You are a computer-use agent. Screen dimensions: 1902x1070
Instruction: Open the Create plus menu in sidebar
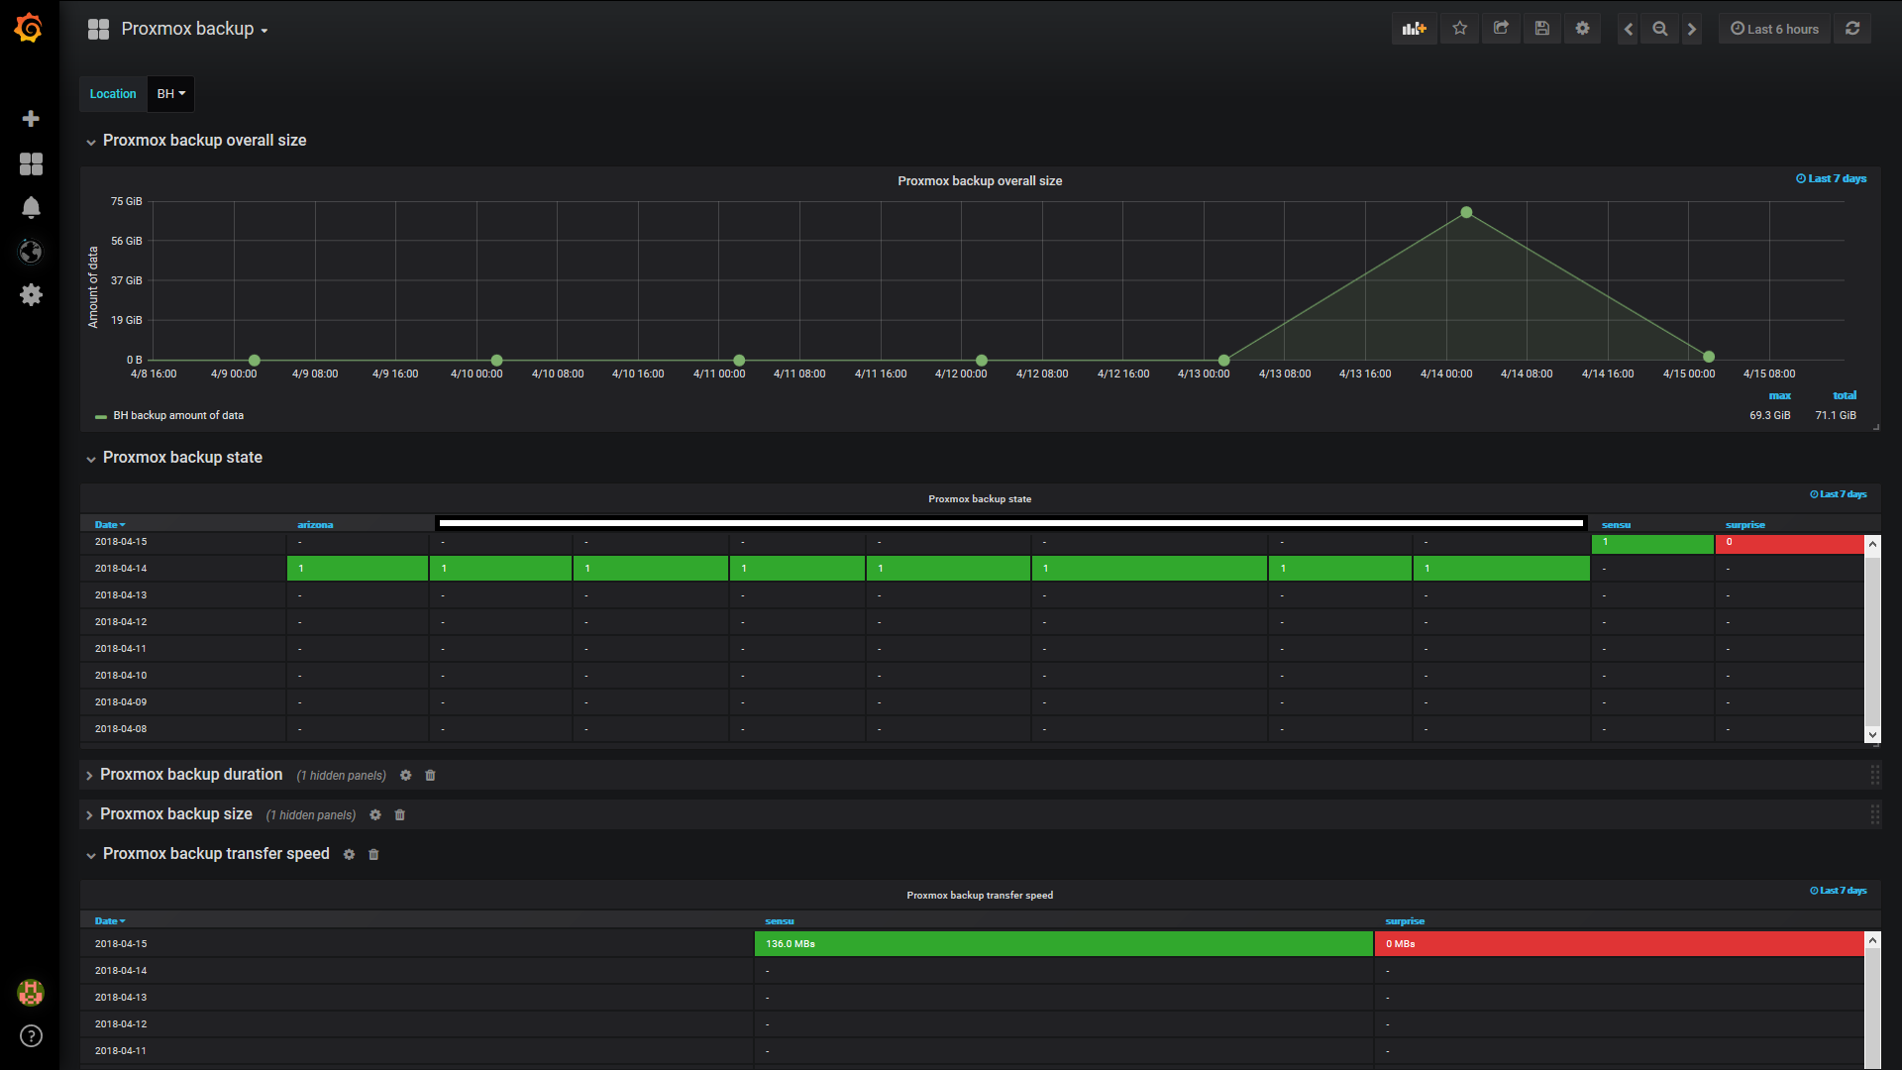31,119
